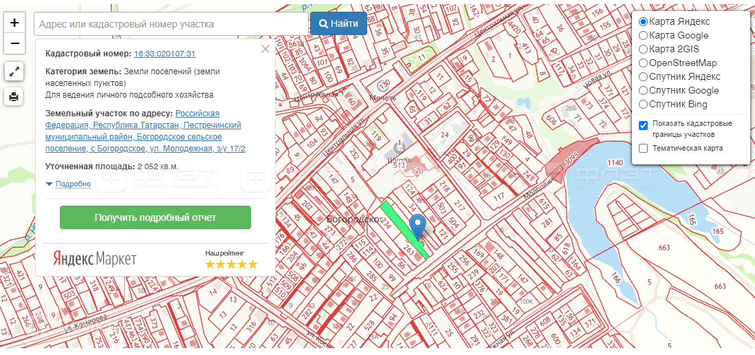Click Получить подробный отчет button
755x355 pixels.
pos(155,217)
